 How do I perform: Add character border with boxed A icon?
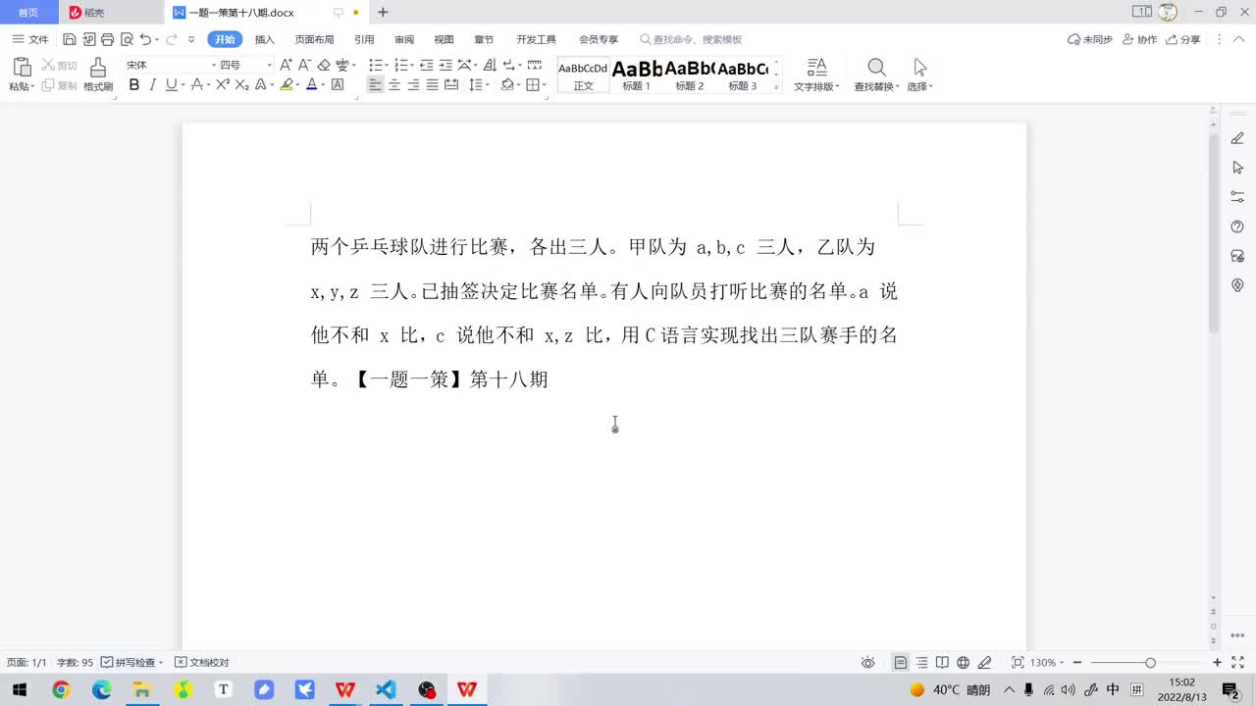338,85
